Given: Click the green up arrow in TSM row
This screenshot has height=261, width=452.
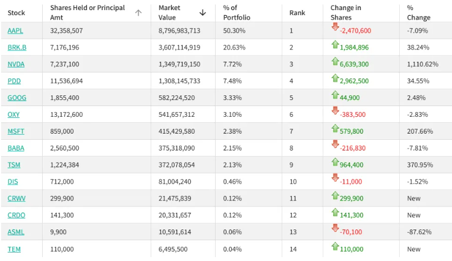Looking at the screenshot, I should point(335,162).
